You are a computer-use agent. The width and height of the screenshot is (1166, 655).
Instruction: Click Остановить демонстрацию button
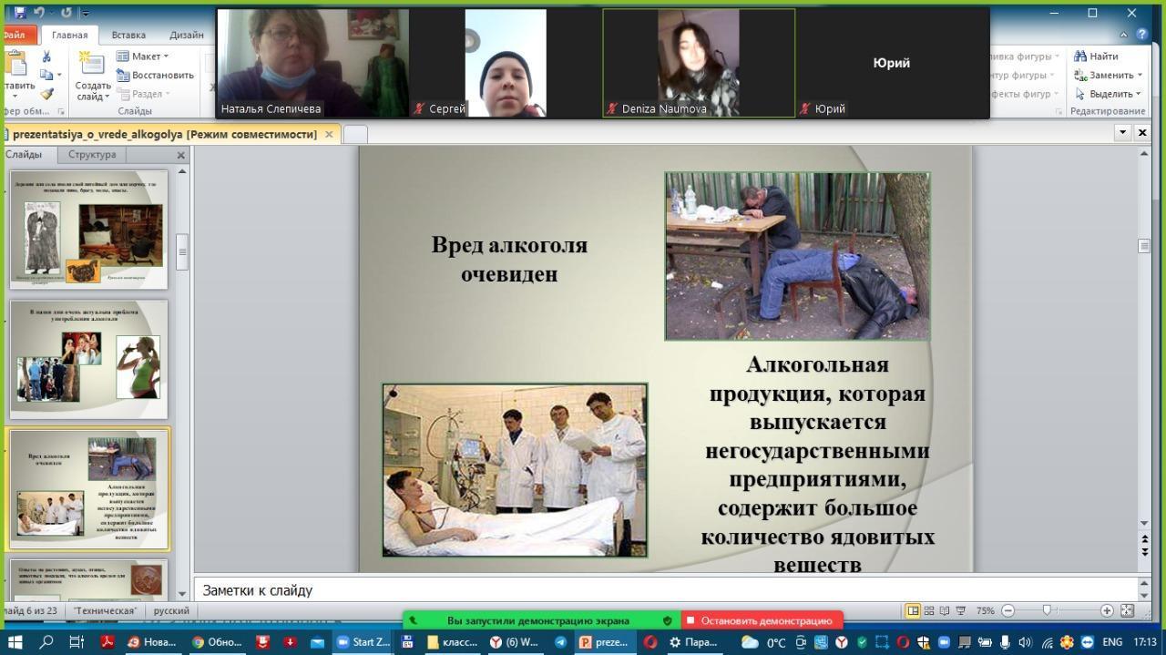pos(762,620)
